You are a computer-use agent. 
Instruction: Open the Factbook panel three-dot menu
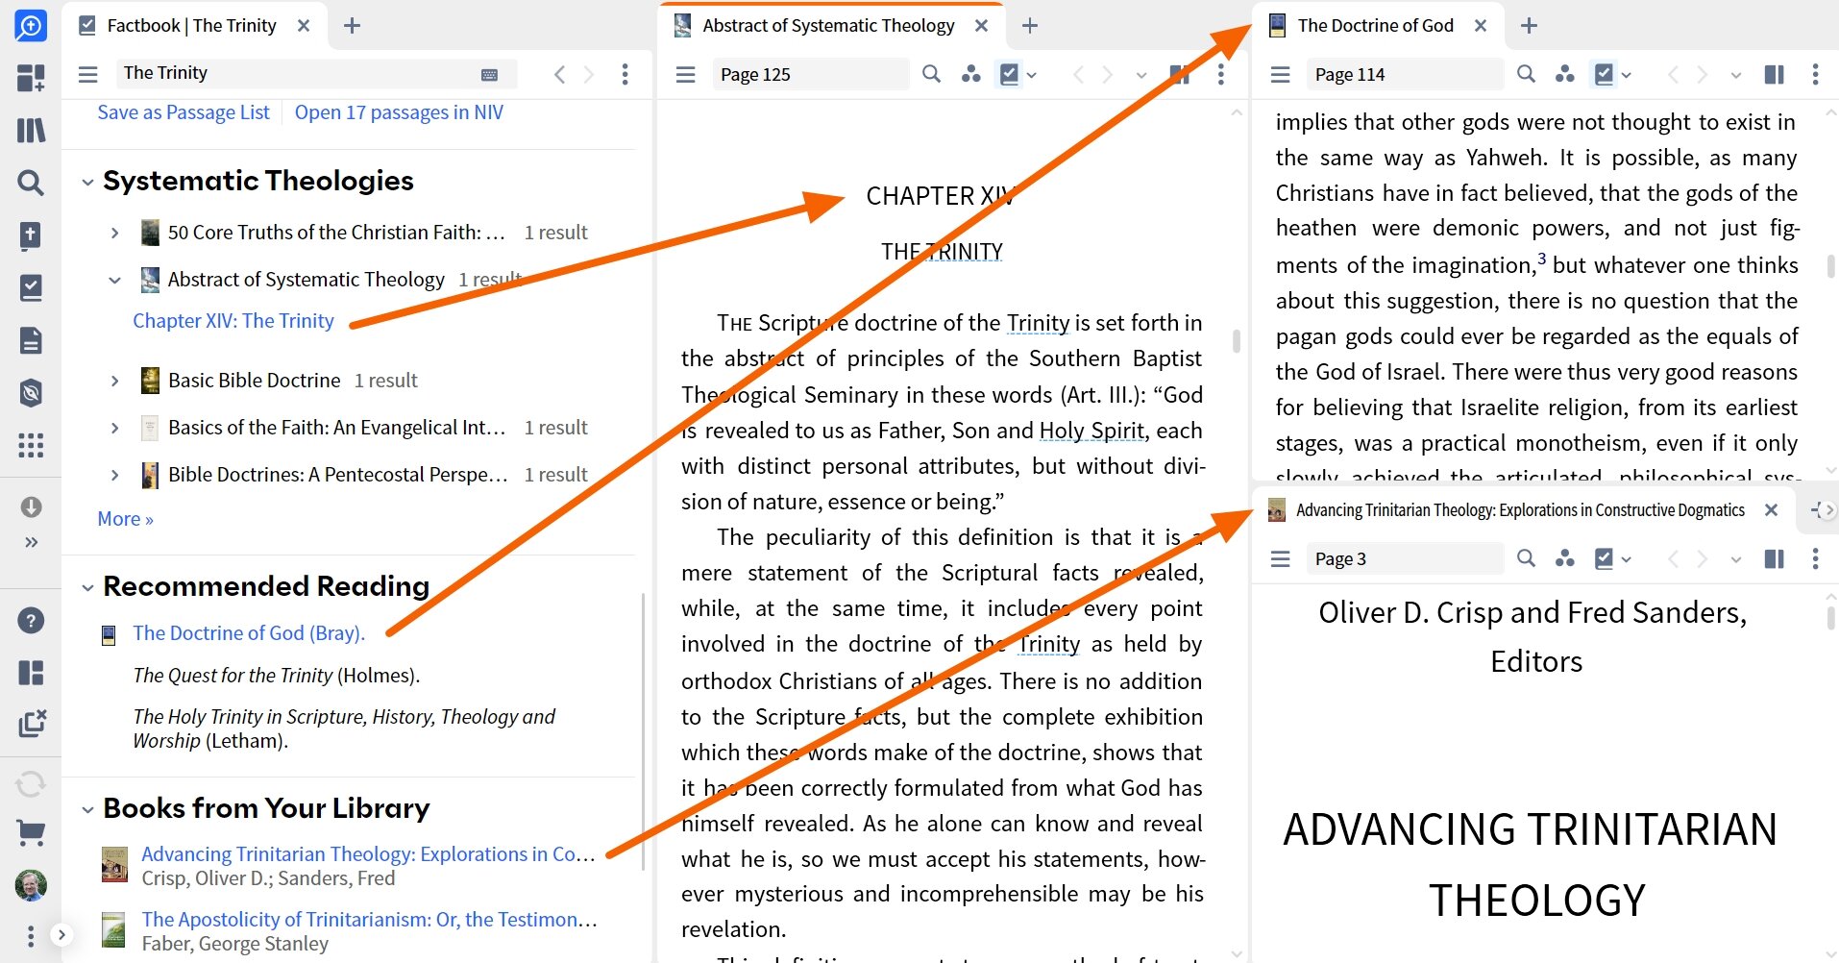click(x=625, y=74)
